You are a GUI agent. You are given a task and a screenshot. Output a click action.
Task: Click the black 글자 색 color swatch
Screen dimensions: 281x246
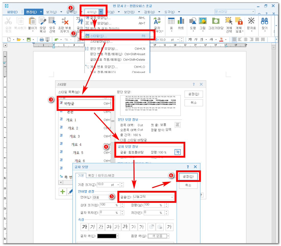pos(107,236)
